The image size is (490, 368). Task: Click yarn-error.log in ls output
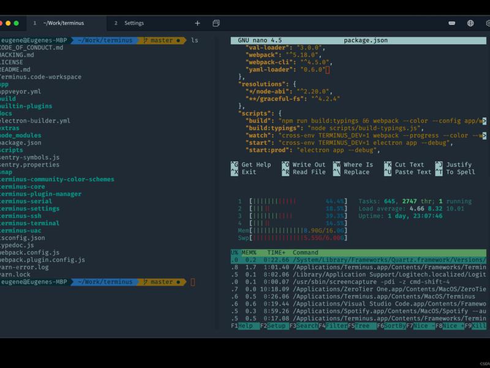pos(24,267)
